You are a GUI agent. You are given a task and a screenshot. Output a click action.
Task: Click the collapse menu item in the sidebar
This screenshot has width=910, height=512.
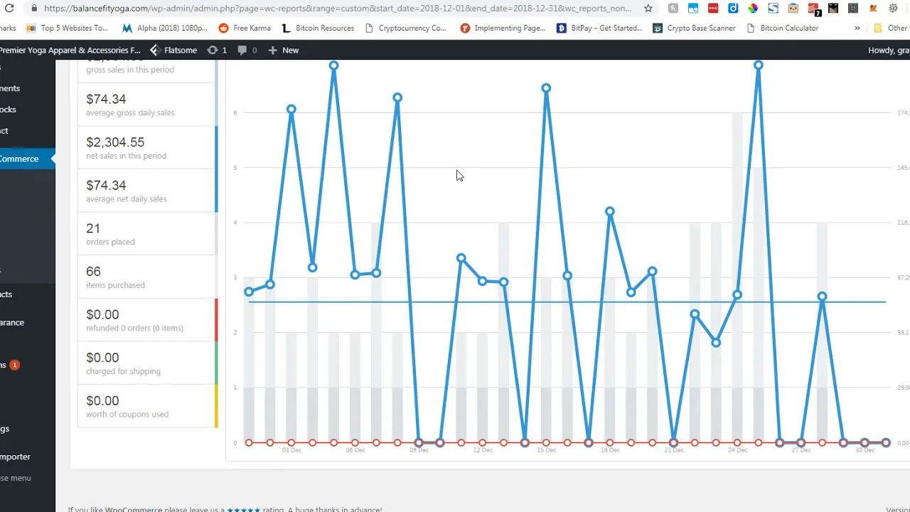click(x=16, y=478)
